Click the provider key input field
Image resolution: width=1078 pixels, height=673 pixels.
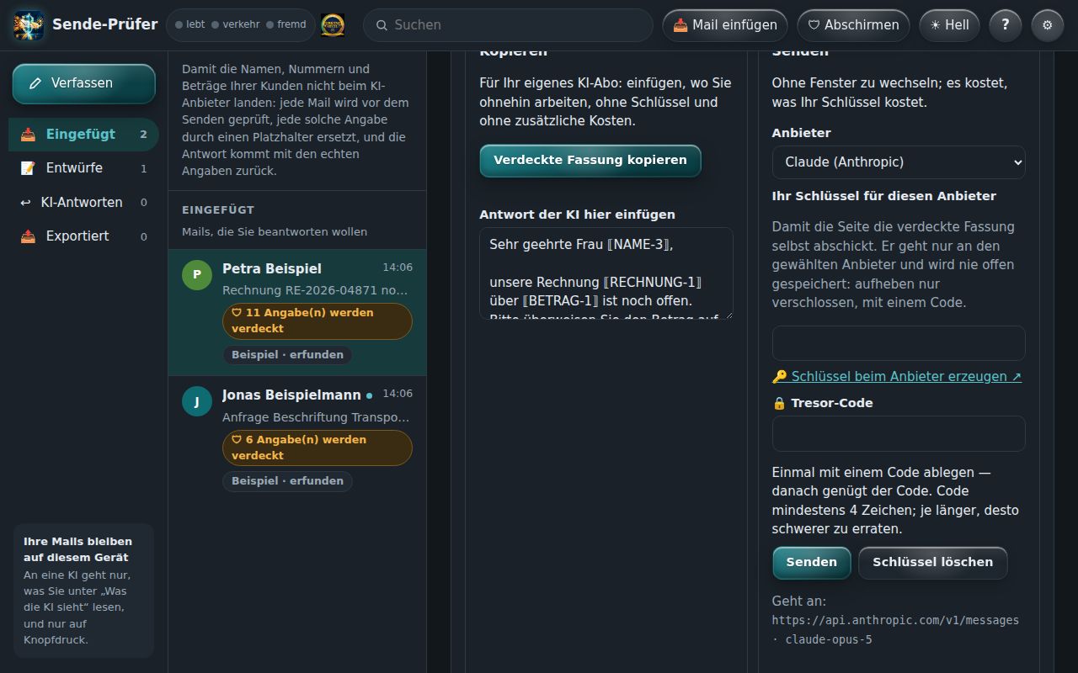(x=899, y=343)
